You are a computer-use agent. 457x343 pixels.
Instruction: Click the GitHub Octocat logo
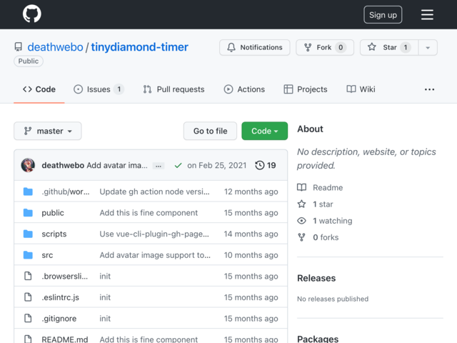click(32, 14)
